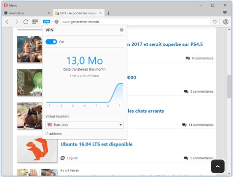Toggle the VPN On switch off
Image resolution: width=233 pixels, height=177 pixels.
click(51, 42)
